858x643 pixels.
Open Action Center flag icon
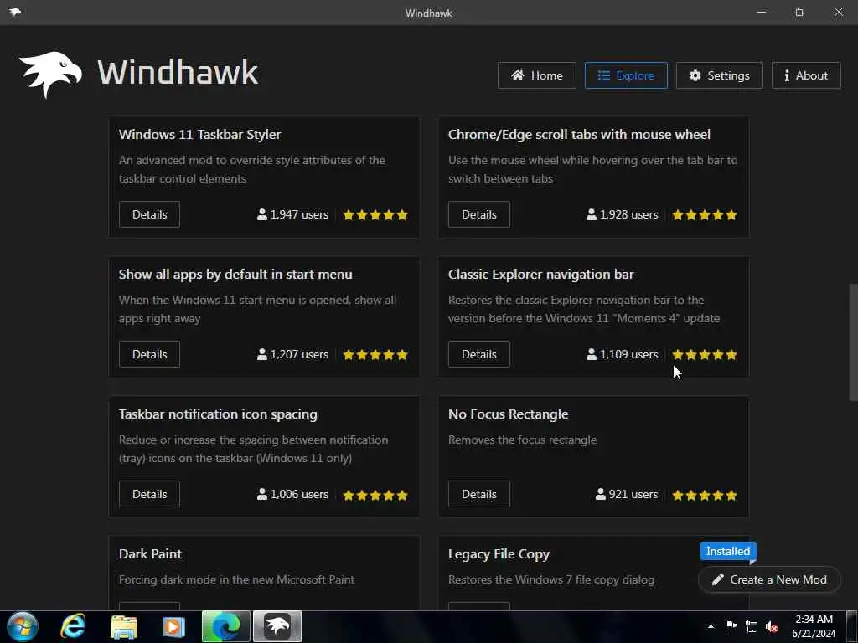731,626
